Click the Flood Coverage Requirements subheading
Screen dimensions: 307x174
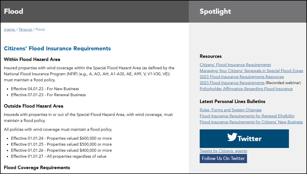(37, 167)
